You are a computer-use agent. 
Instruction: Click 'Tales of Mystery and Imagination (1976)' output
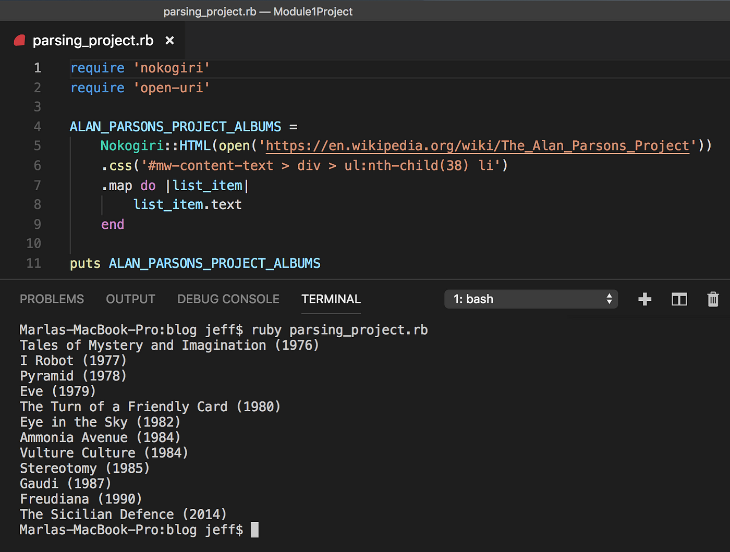169,346
